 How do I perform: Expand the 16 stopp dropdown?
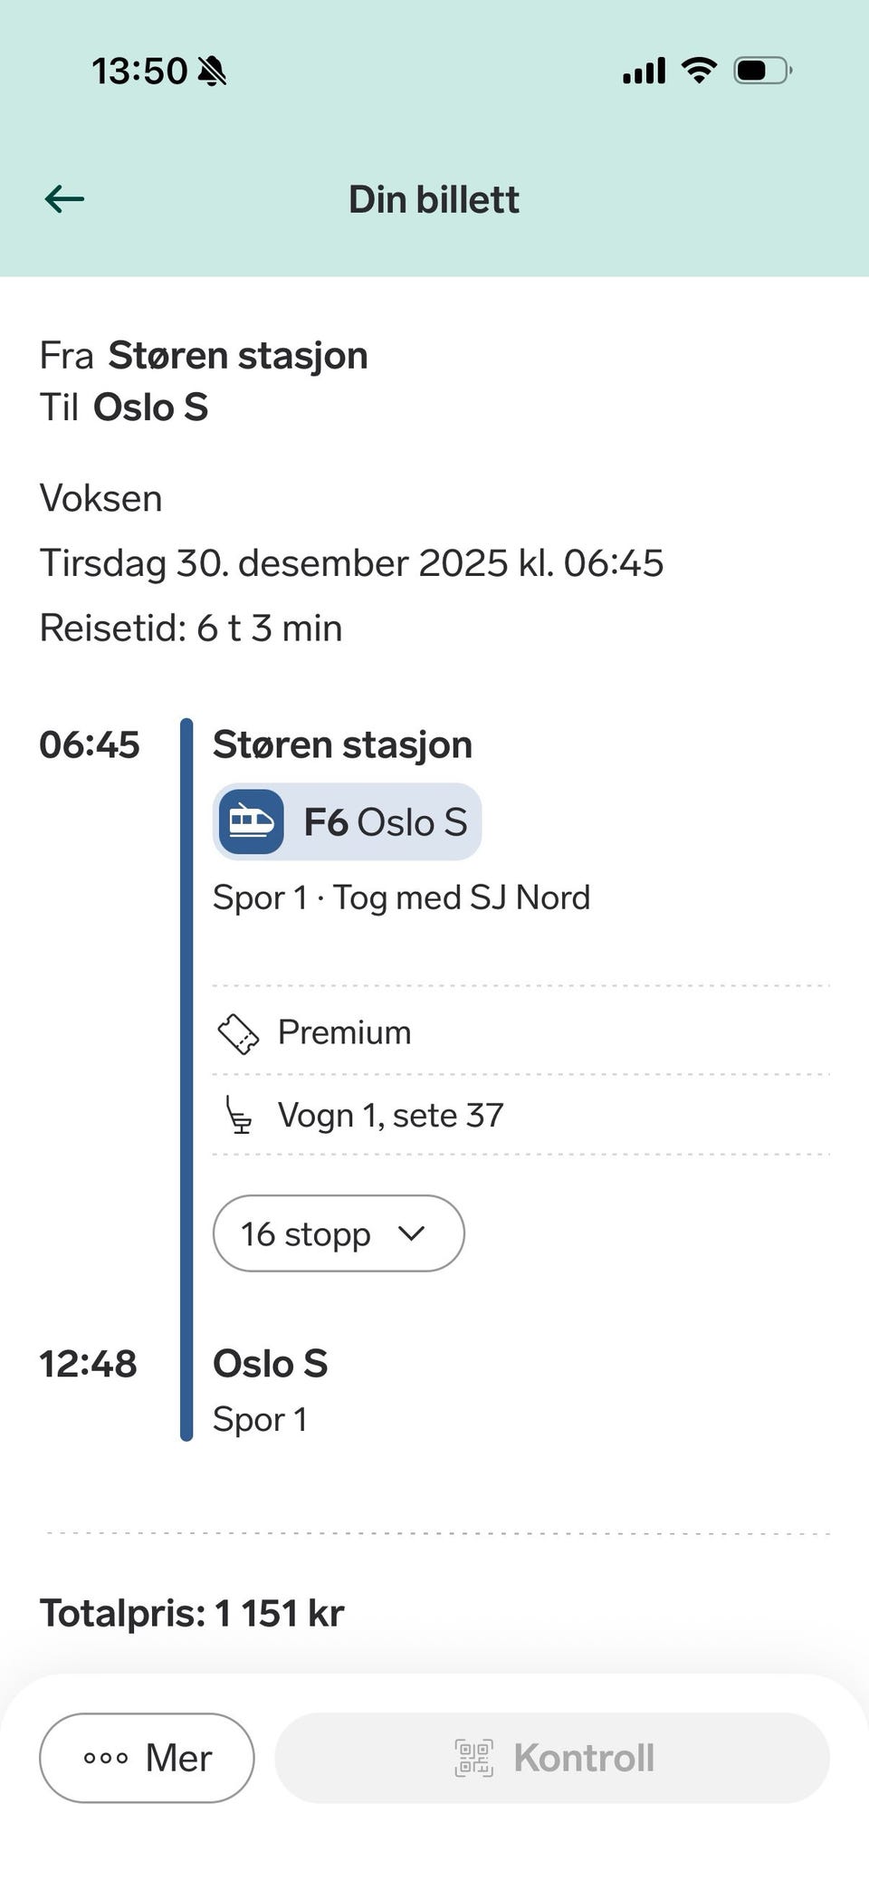[x=338, y=1233]
